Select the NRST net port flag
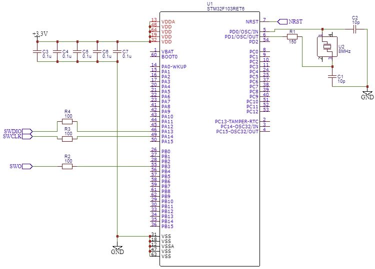 point(282,22)
